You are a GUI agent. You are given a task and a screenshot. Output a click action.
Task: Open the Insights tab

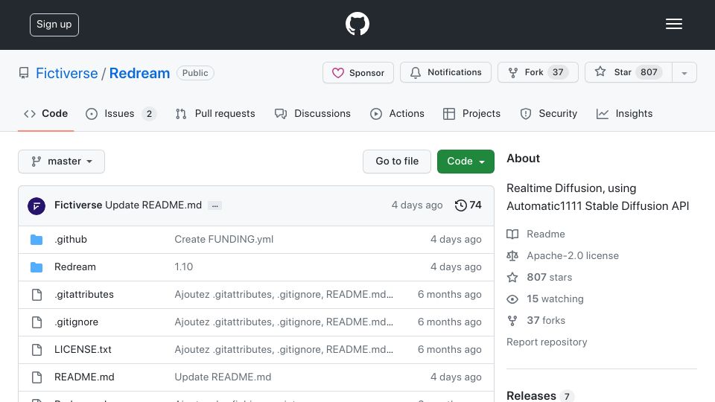(624, 113)
